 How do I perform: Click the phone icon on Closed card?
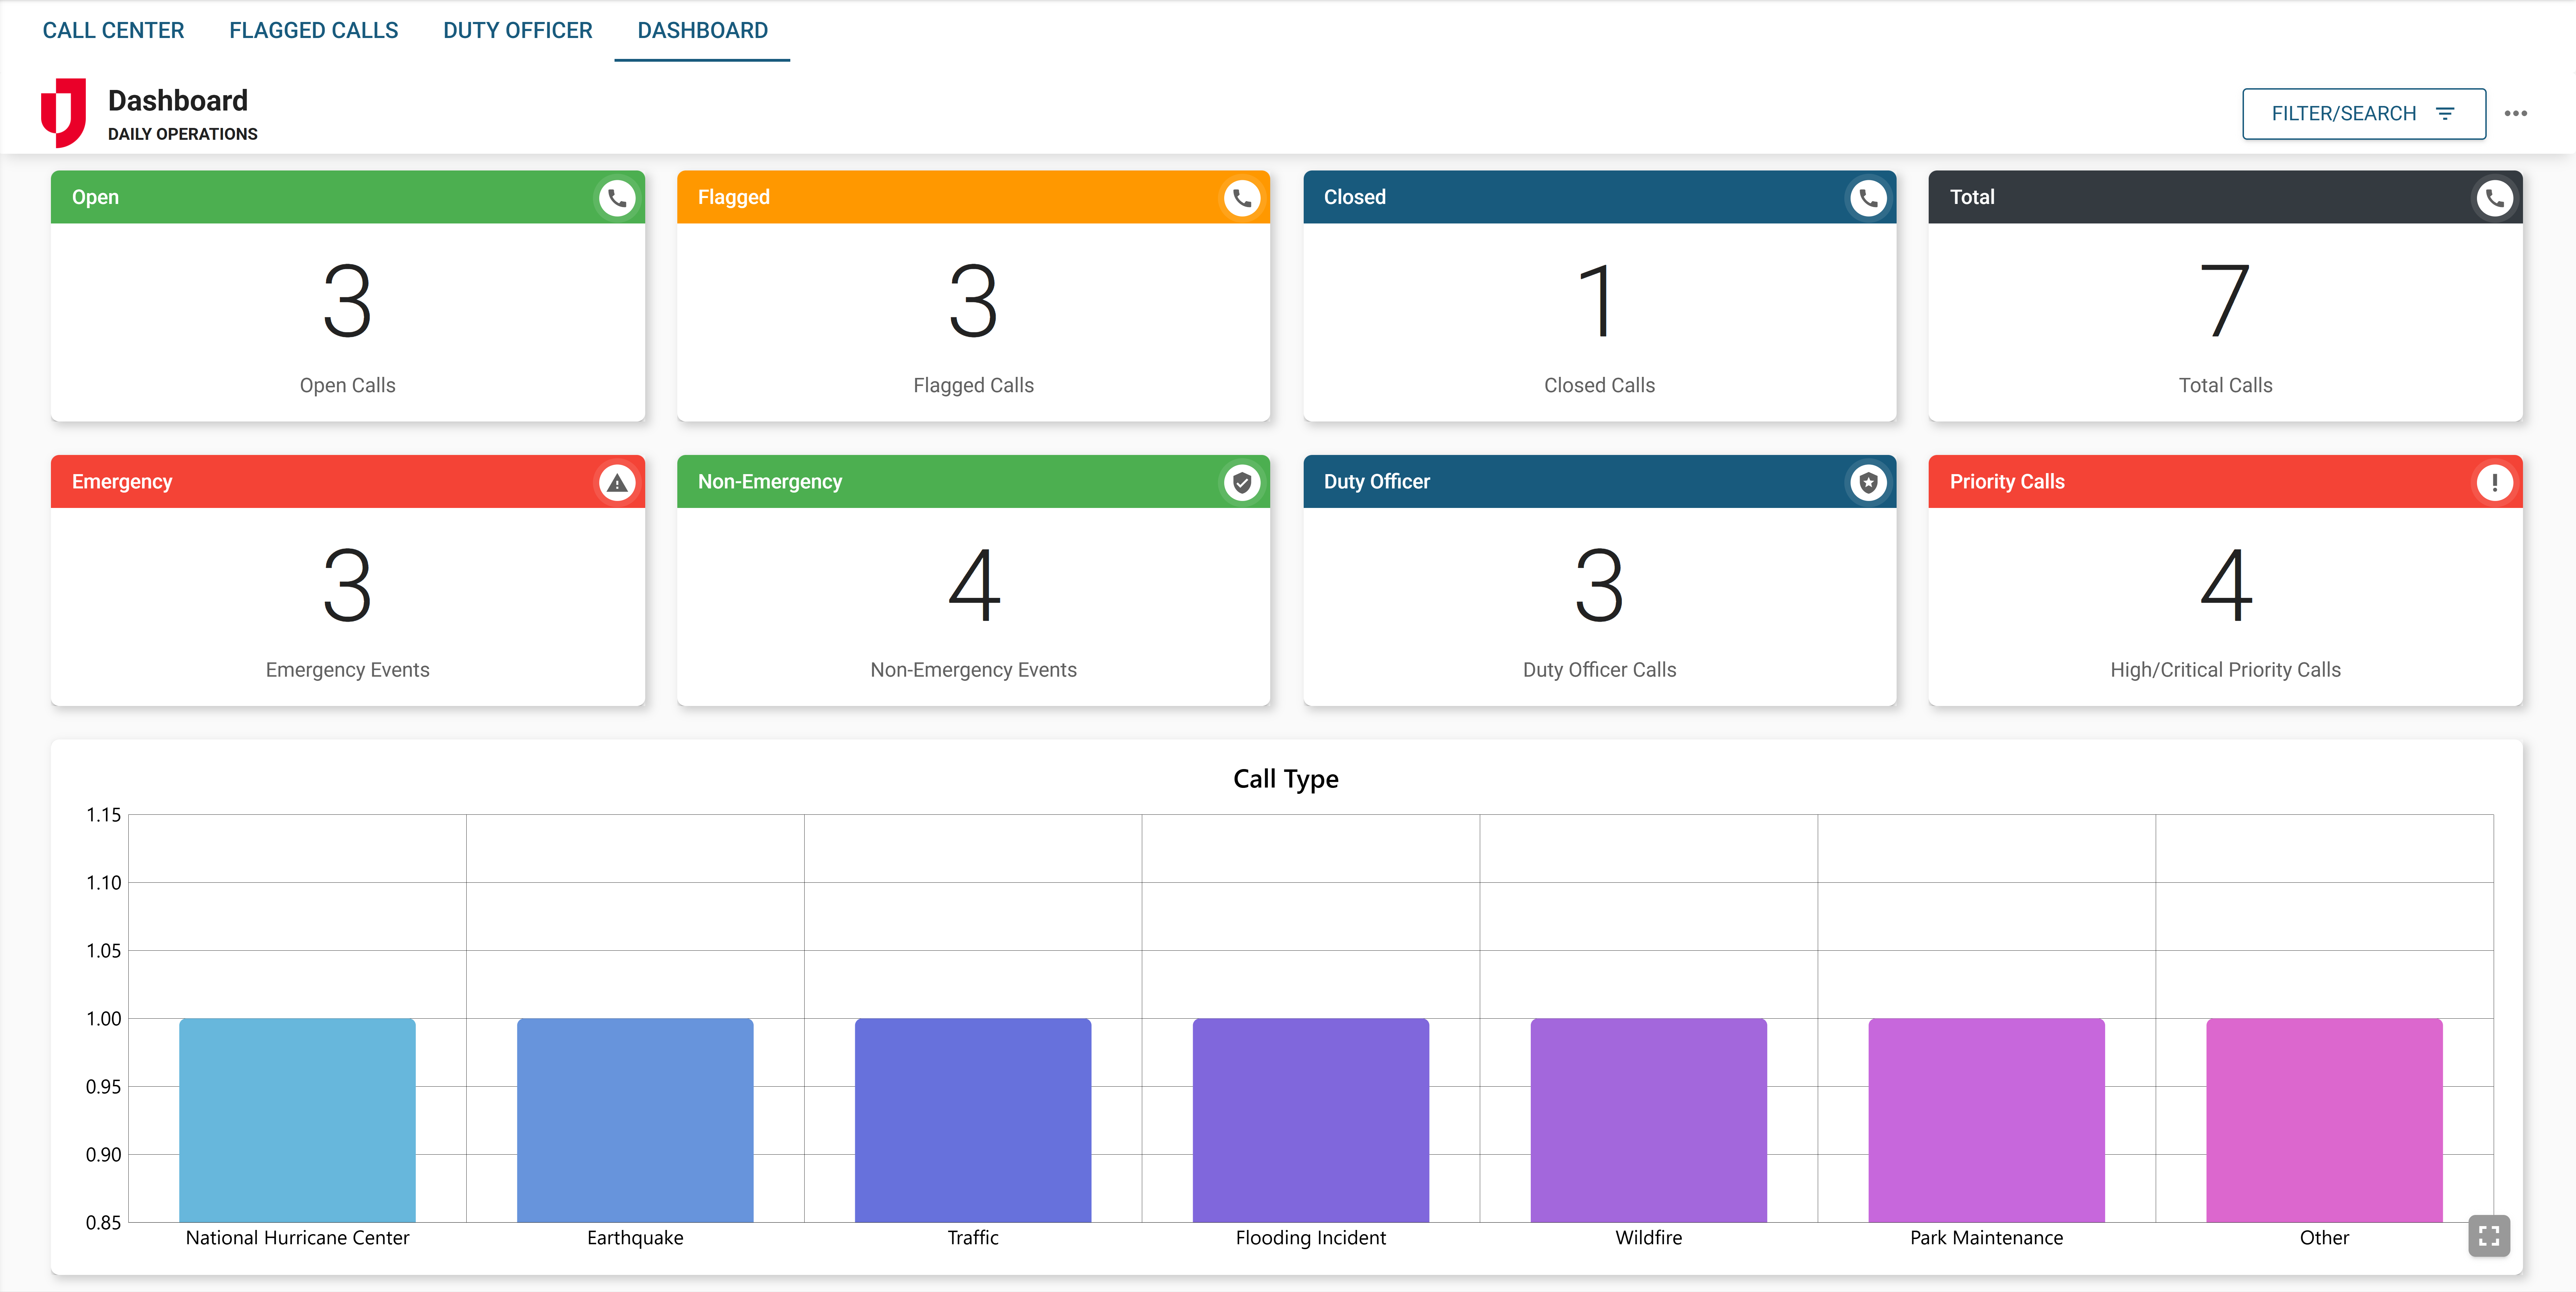click(x=1868, y=198)
